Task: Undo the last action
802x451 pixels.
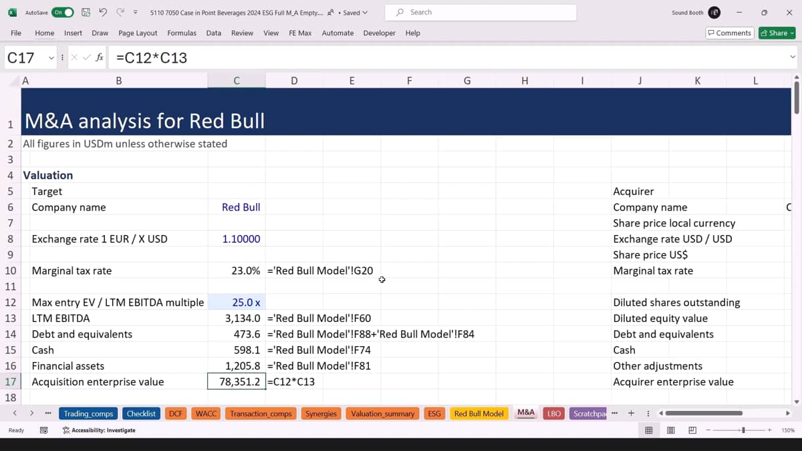Action: (x=103, y=13)
